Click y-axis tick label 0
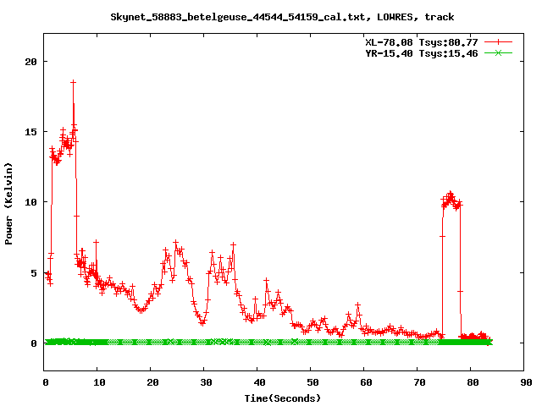The height and width of the screenshot is (406, 542). (x=34, y=343)
